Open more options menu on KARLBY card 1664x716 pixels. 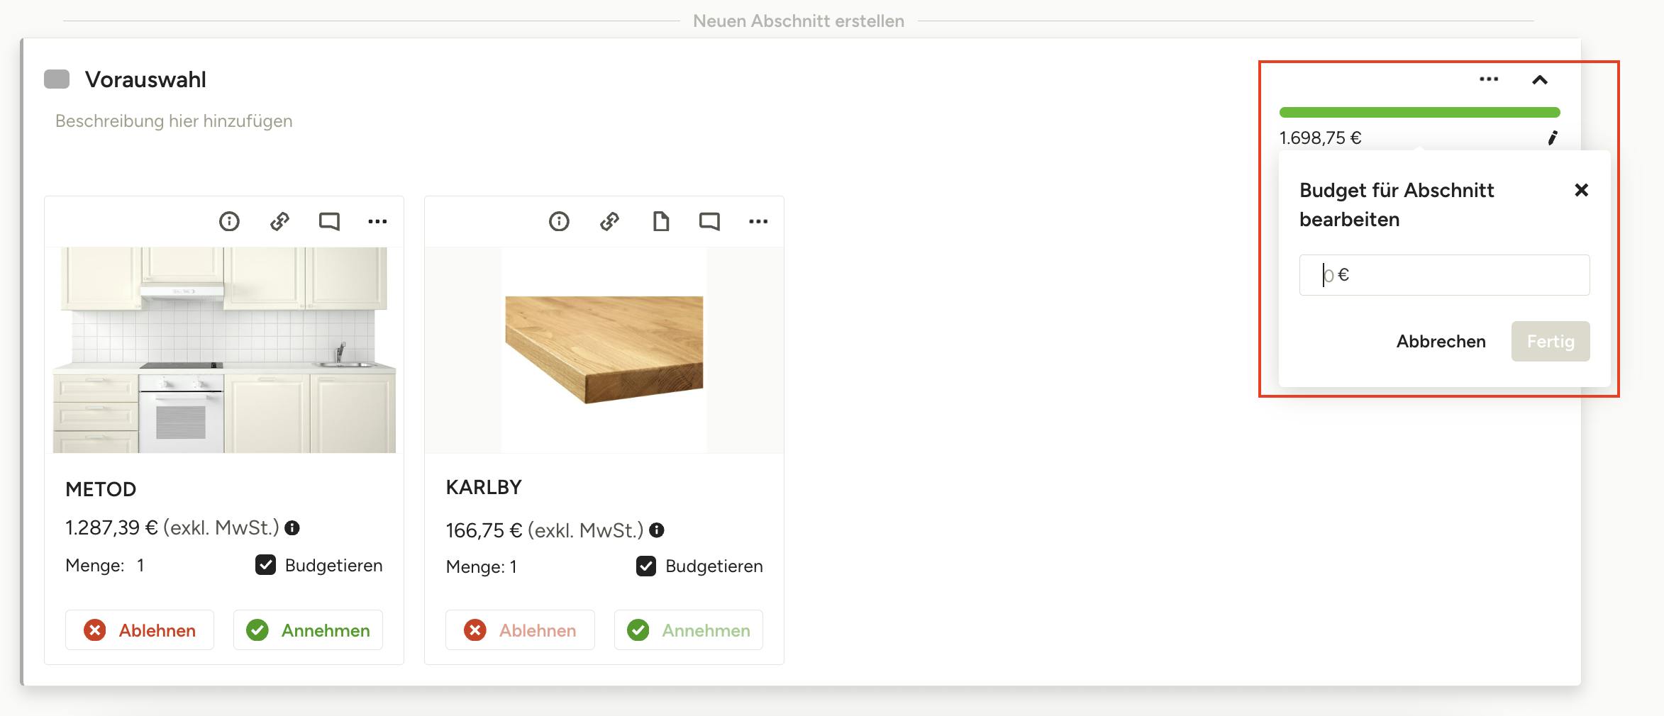pos(758,222)
